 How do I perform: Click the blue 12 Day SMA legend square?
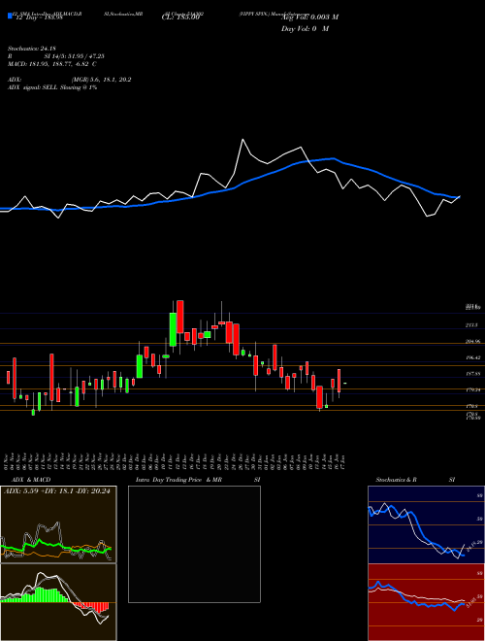tap(10, 16)
